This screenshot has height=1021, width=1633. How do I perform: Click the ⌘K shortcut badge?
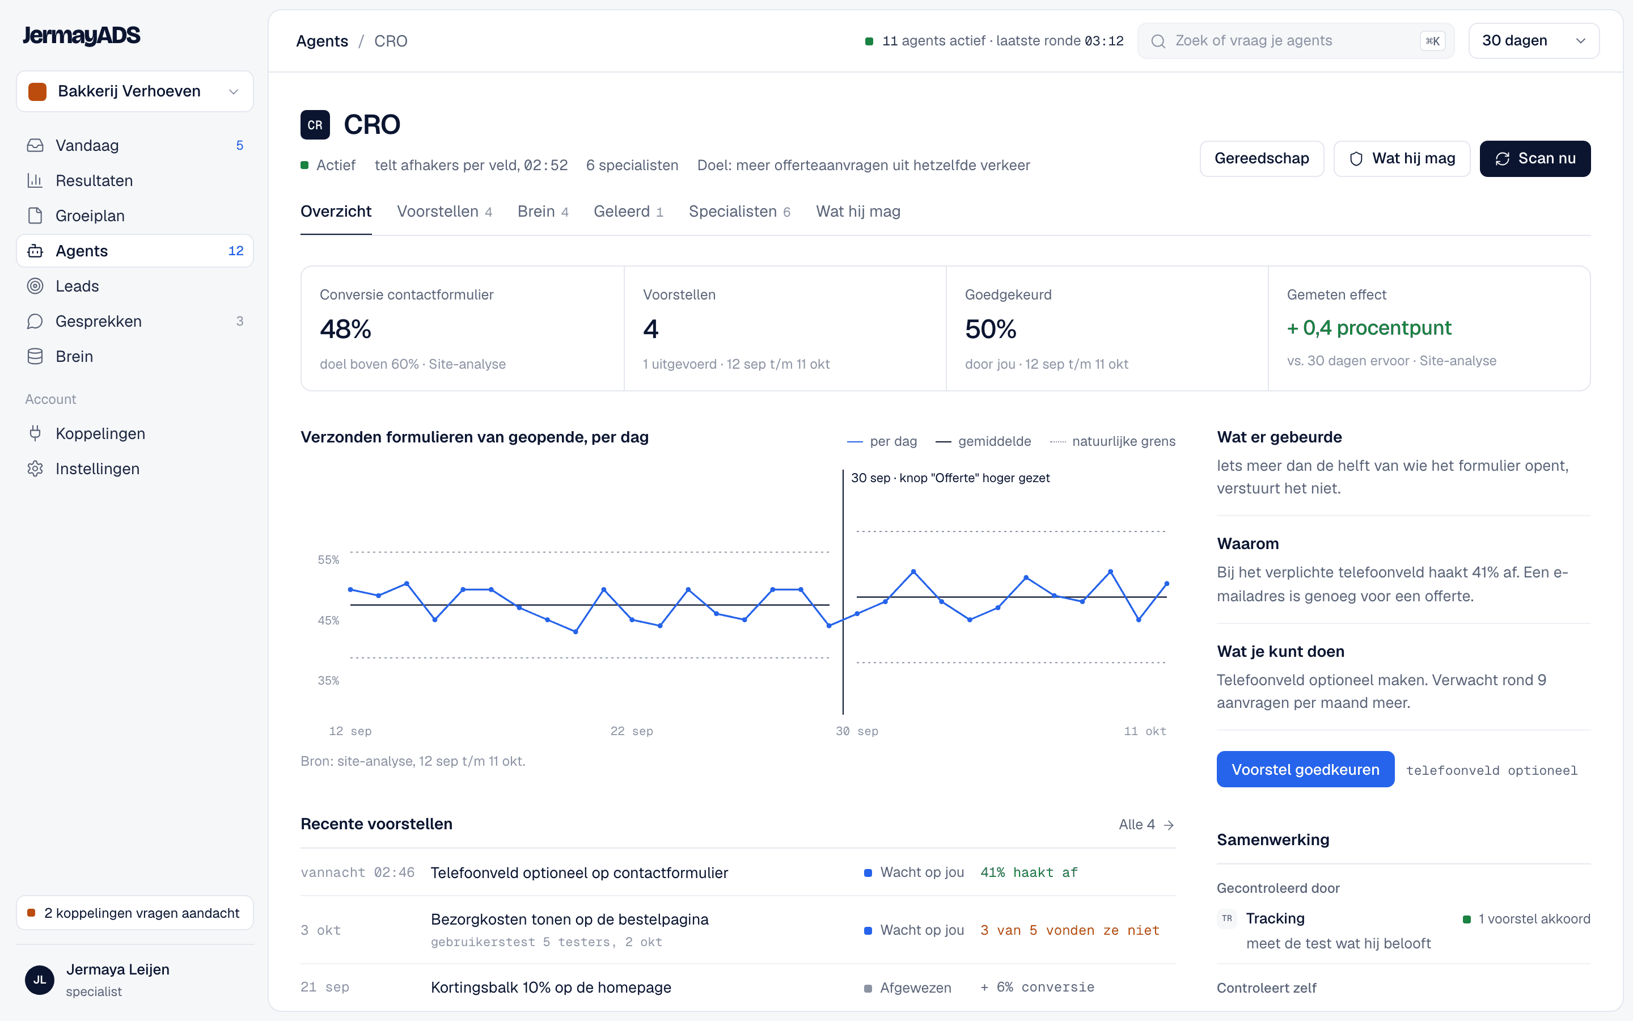coord(1433,41)
